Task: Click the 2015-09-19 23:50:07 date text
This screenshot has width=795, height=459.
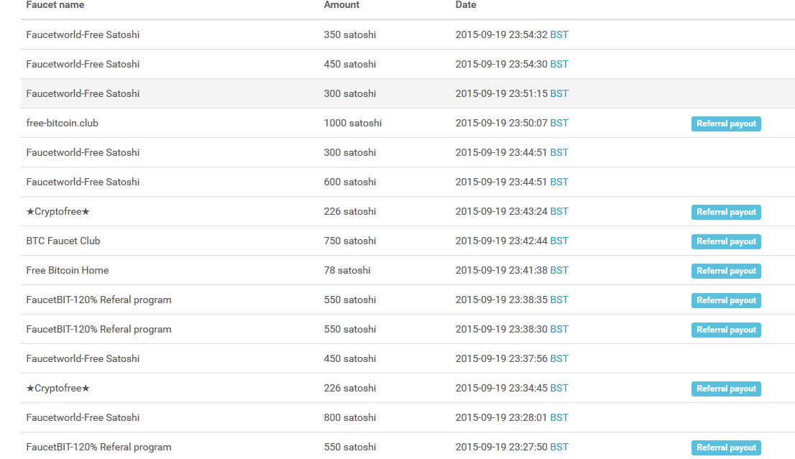Action: [502, 123]
